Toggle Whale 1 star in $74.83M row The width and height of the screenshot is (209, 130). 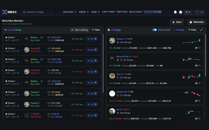pos(6,92)
